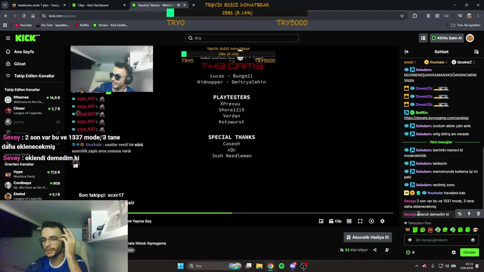Image resolution: width=484 pixels, height=272 pixels.
Task: Collapse the chat panel with the arrow icon
Action: [x=406, y=52]
